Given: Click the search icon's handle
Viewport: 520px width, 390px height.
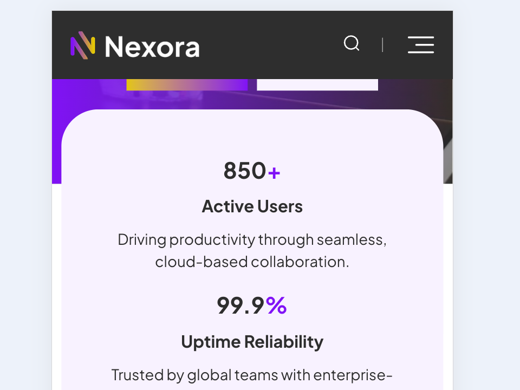Looking at the screenshot, I should [358, 50].
